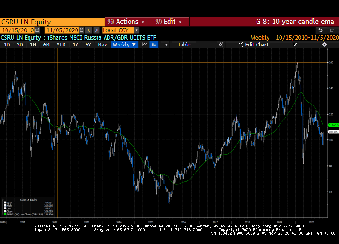Select the 5Y range tab
This screenshot has height=244, width=339.
coord(88,45)
